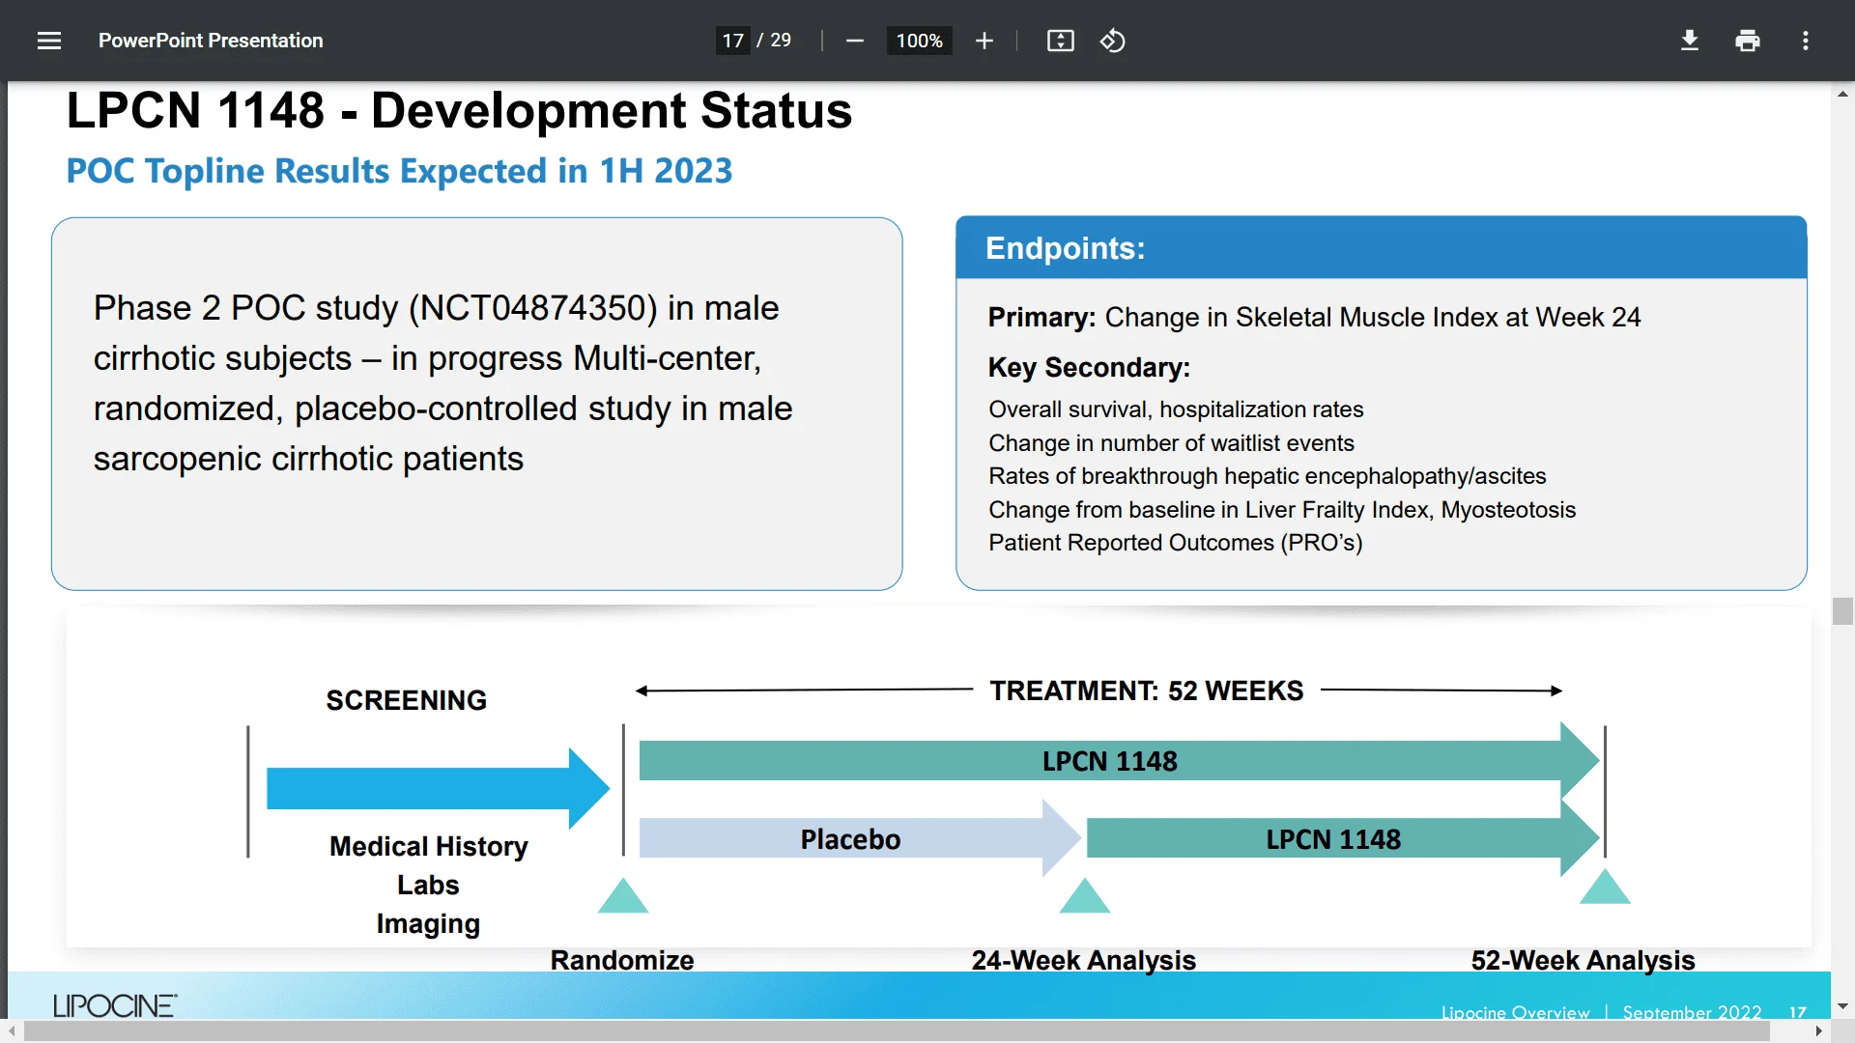
Task: Click Rates of breakthrough hepatic encephalopathy/ascites line
Action: (x=1267, y=476)
